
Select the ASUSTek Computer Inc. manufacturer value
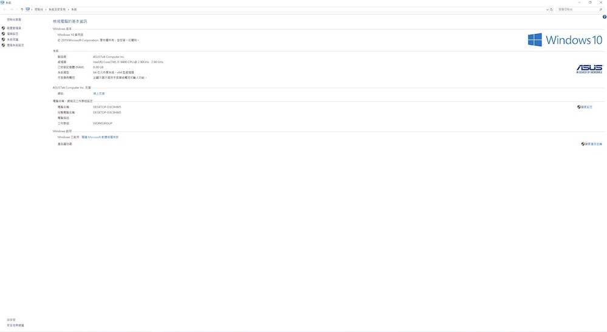click(x=109, y=57)
